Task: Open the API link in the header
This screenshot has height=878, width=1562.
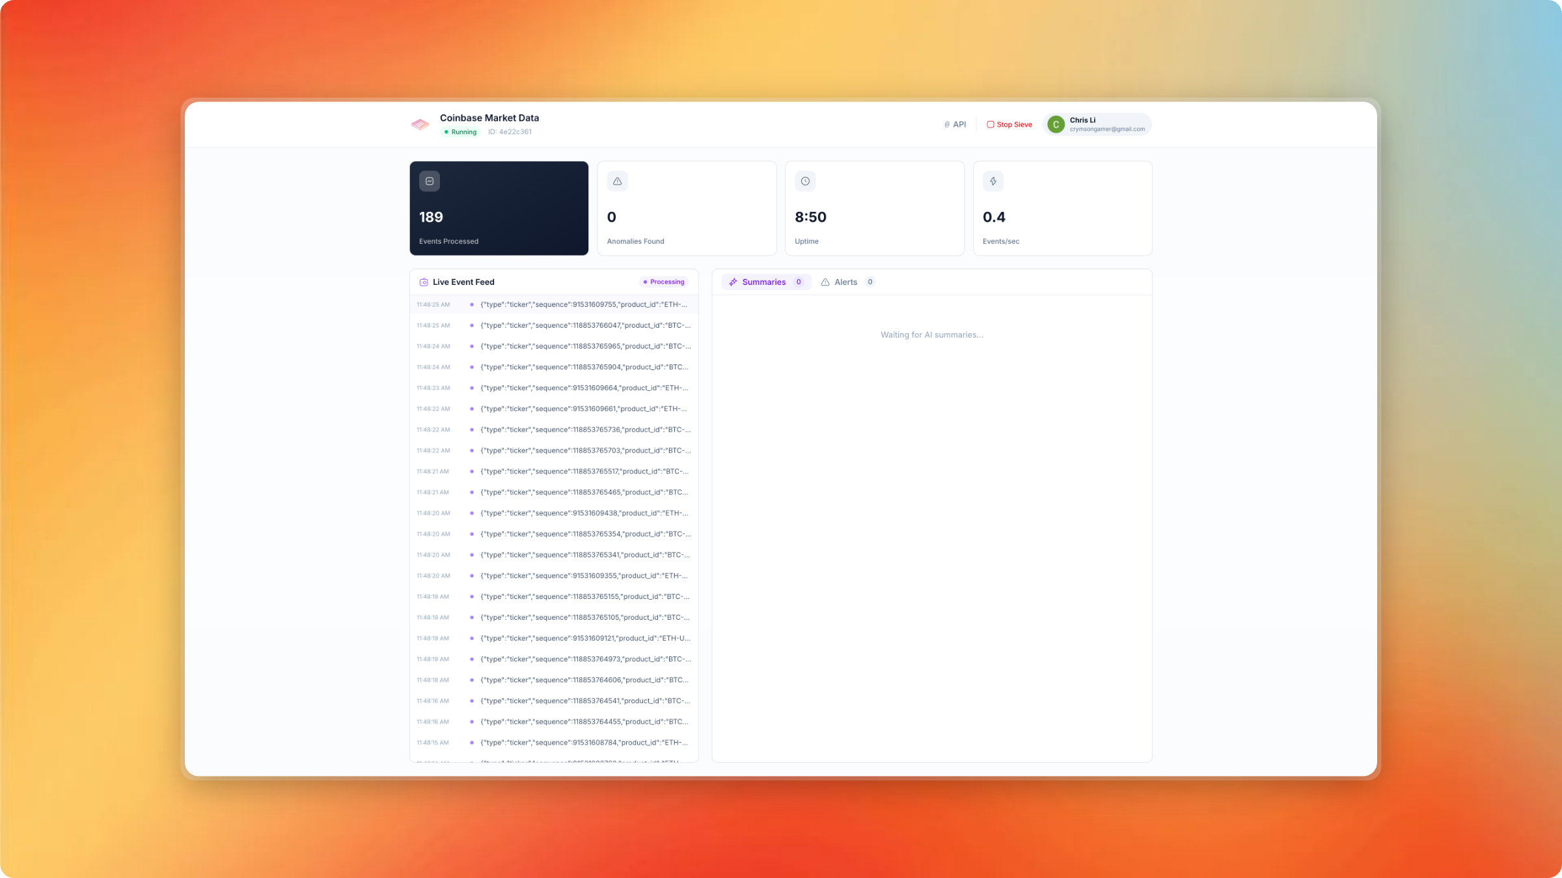Action: [955, 124]
